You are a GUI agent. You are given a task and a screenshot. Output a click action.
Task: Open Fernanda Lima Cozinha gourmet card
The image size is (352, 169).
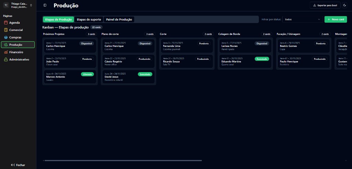(187, 46)
